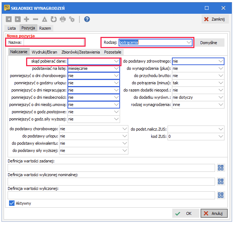Expand do wynagrodzenia (plus) dropdown
The height and width of the screenshot is (225, 235).
pyautogui.click(x=220, y=68)
